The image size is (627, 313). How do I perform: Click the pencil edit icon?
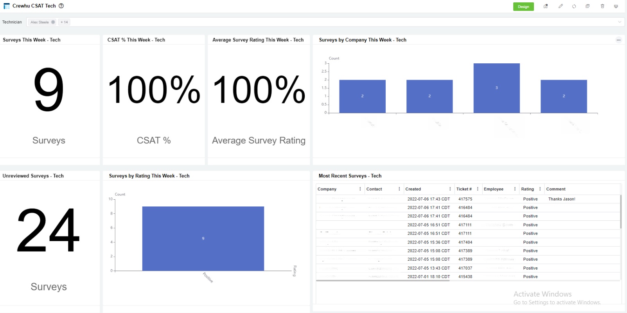pos(560,6)
